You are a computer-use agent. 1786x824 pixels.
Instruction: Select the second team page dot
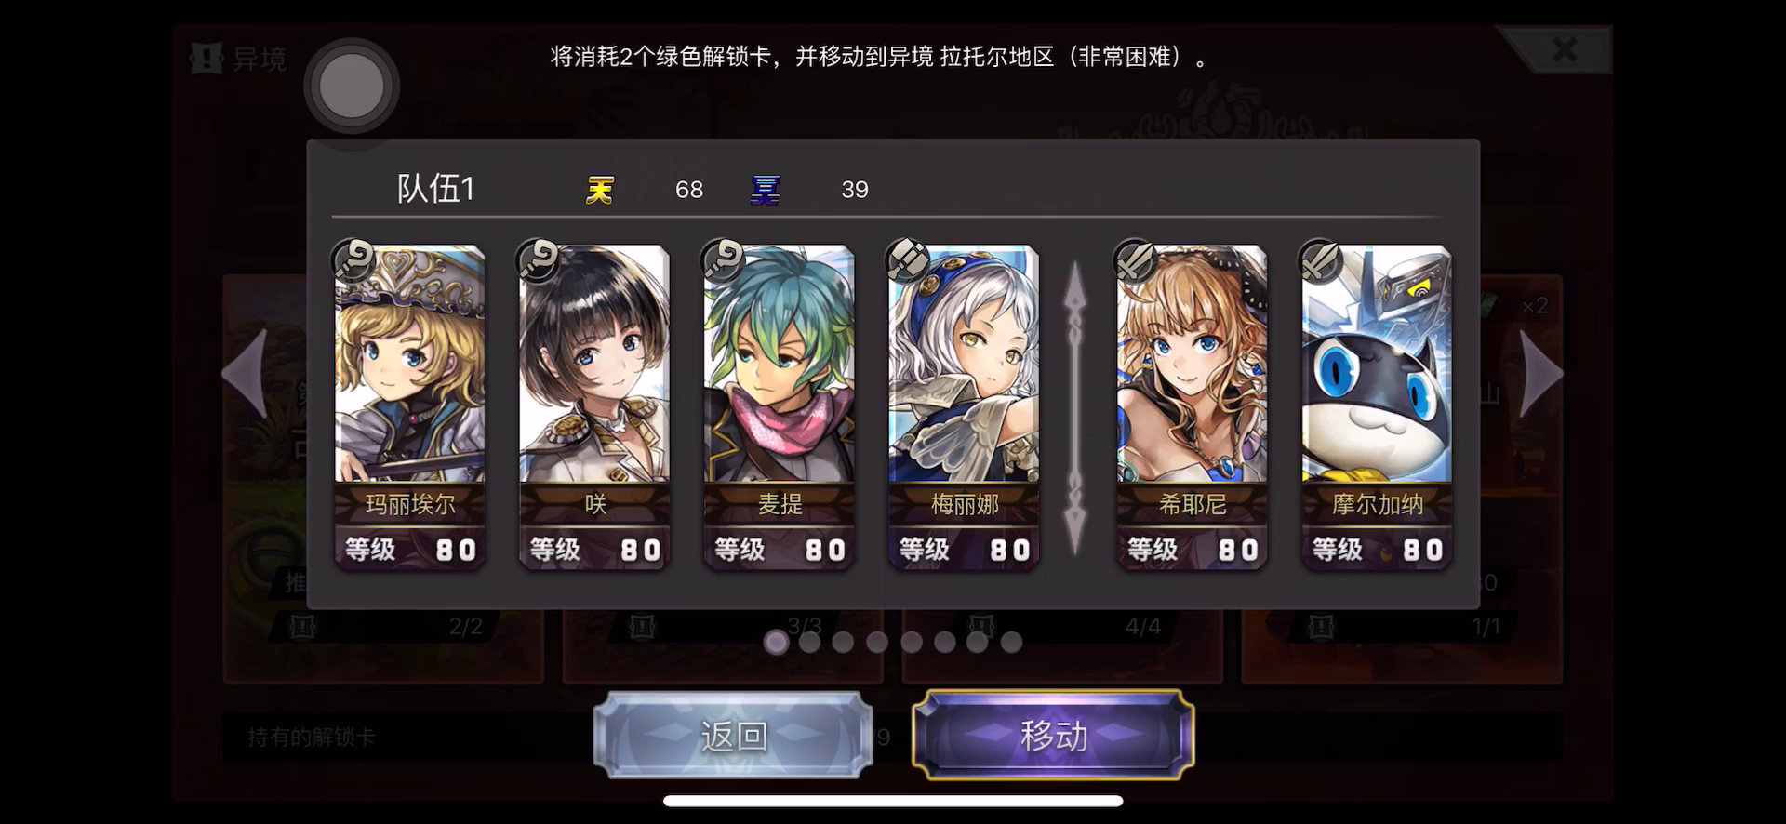pyautogui.click(x=809, y=642)
